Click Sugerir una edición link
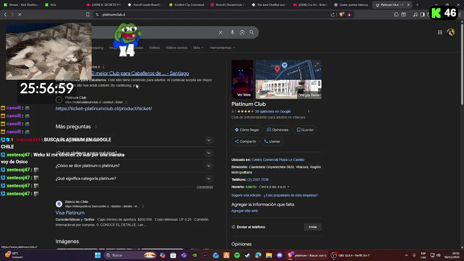The width and height of the screenshot is (464, 261). (246, 195)
